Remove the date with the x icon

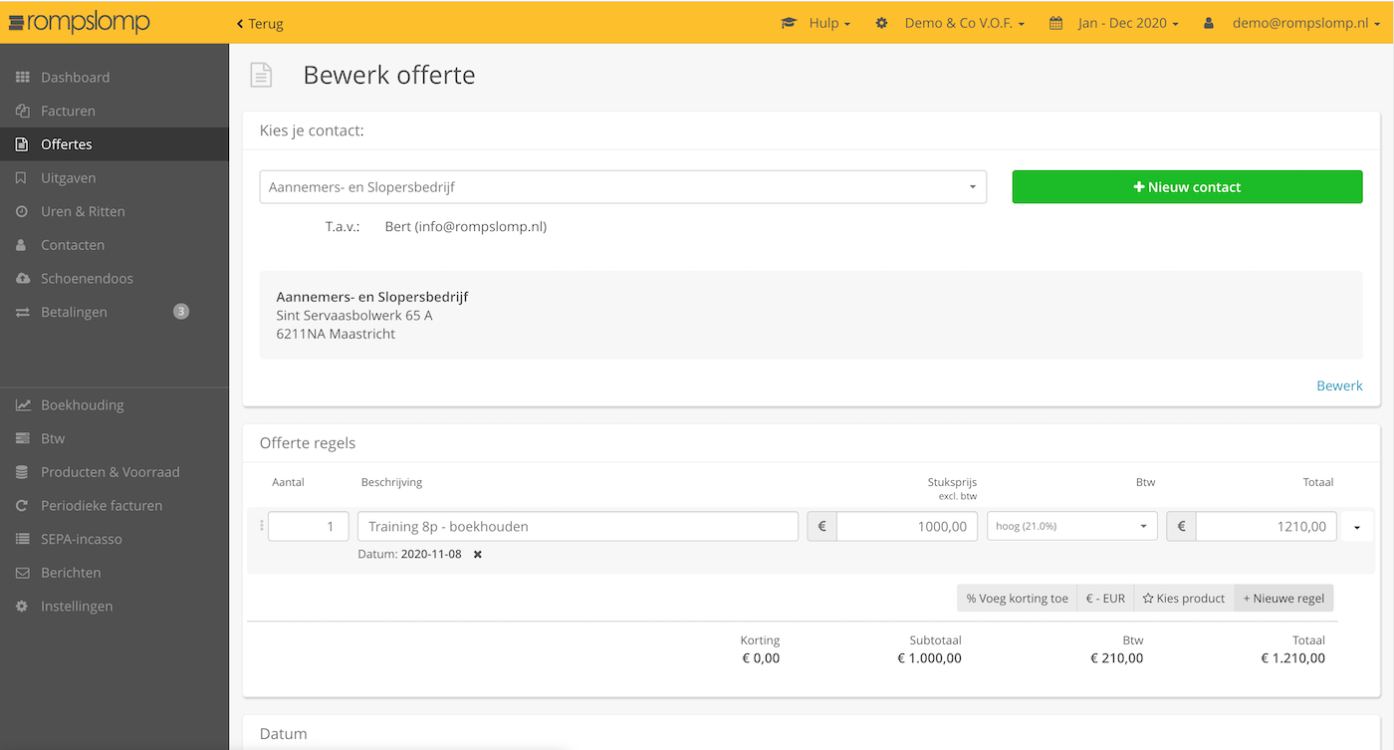pyautogui.click(x=478, y=555)
